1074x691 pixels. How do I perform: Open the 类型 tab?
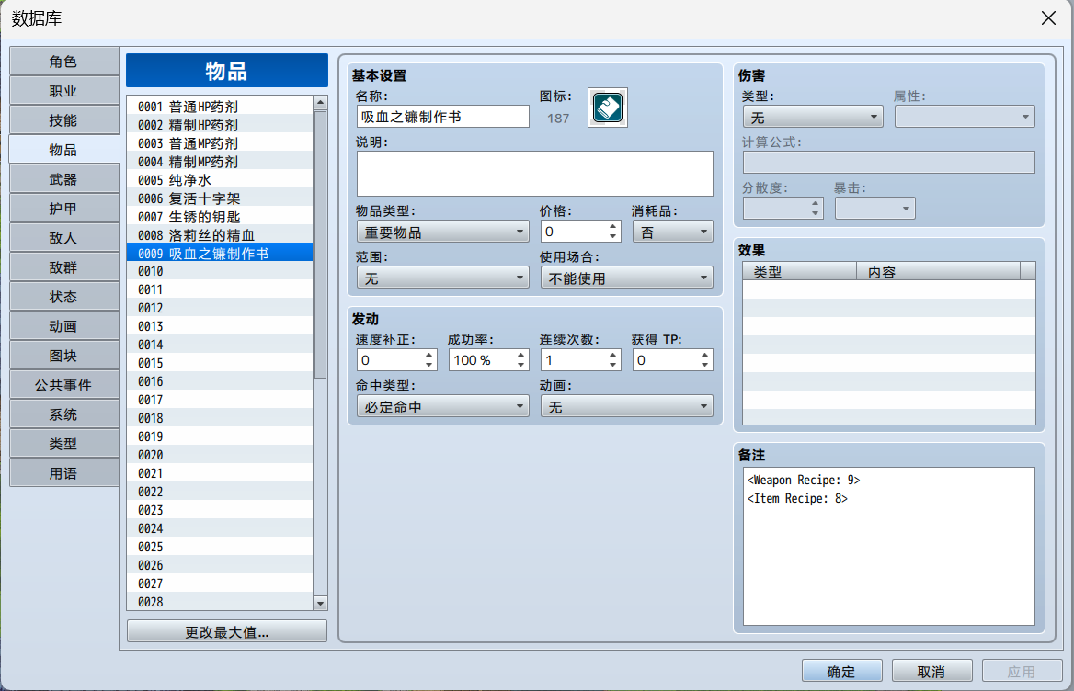pos(63,444)
